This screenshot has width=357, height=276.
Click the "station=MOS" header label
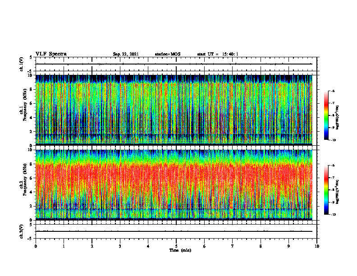168,54
